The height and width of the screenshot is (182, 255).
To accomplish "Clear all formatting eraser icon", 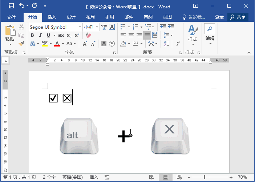I will point(88,35).
